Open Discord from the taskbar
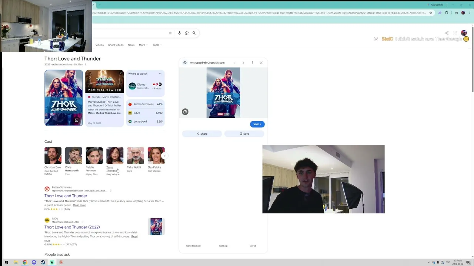Screen dimensions: 474x266 point(34,263)
